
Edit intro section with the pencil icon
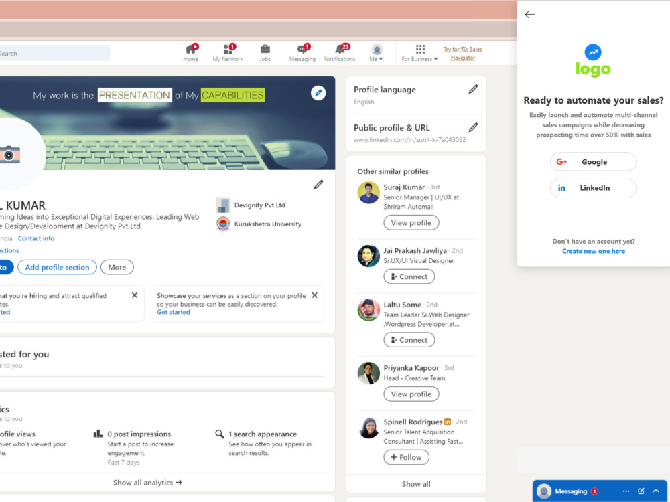[318, 185]
